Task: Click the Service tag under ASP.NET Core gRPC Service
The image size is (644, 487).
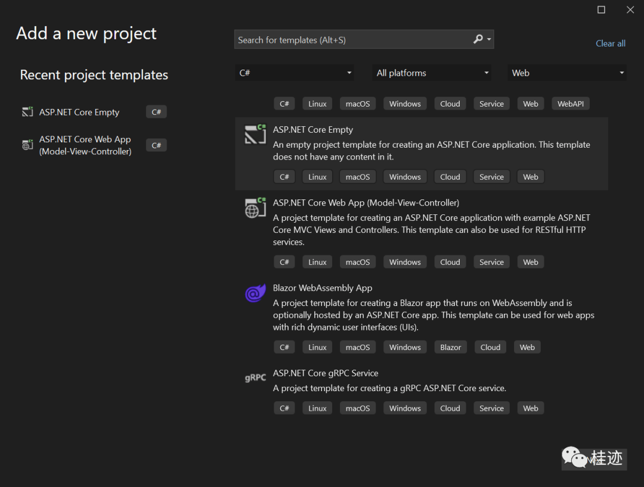Action: click(x=491, y=408)
